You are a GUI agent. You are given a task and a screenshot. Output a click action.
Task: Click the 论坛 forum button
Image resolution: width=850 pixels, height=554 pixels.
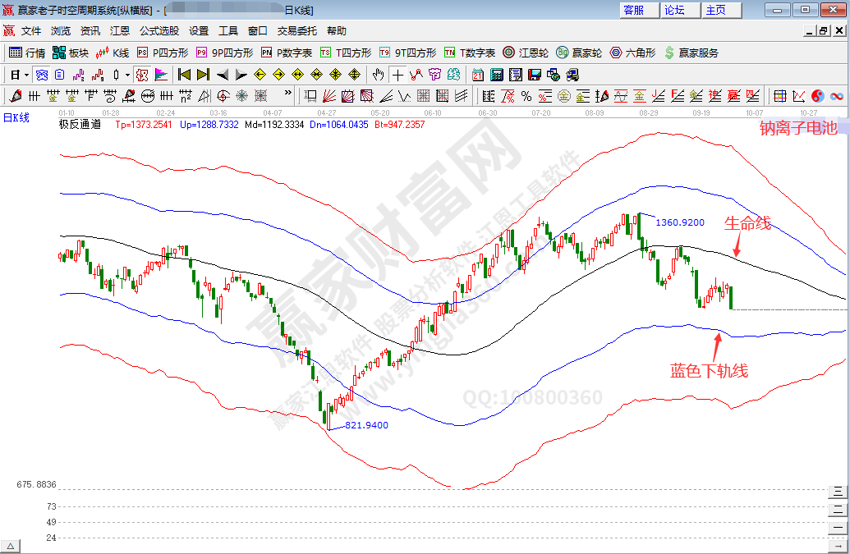[x=674, y=10]
